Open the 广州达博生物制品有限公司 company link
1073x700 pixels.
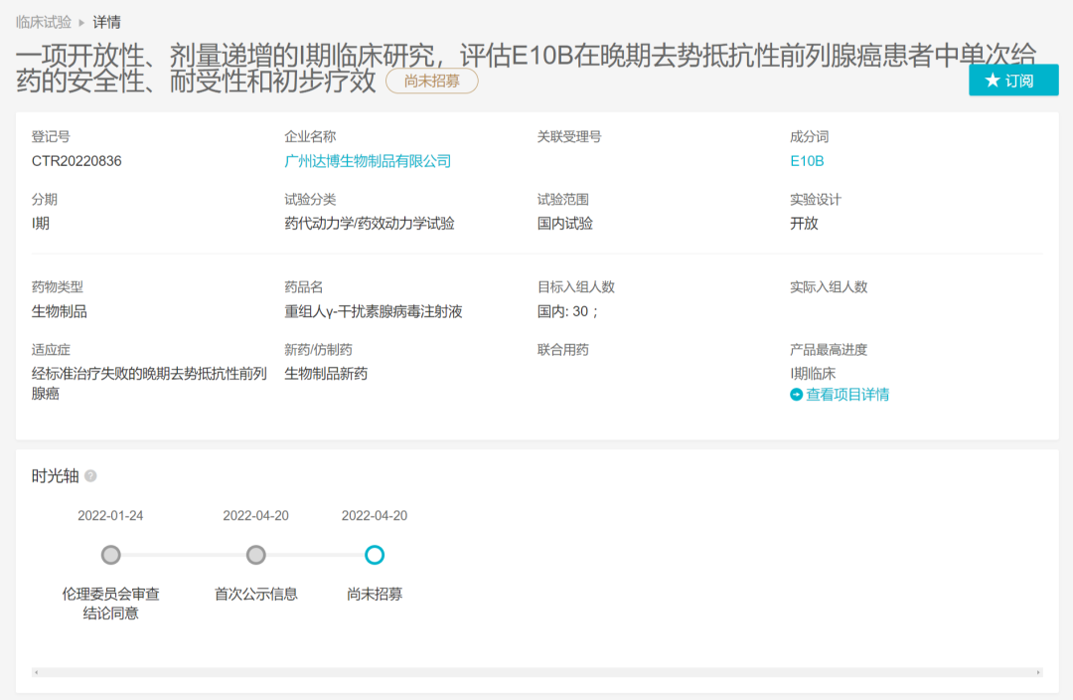click(x=368, y=161)
